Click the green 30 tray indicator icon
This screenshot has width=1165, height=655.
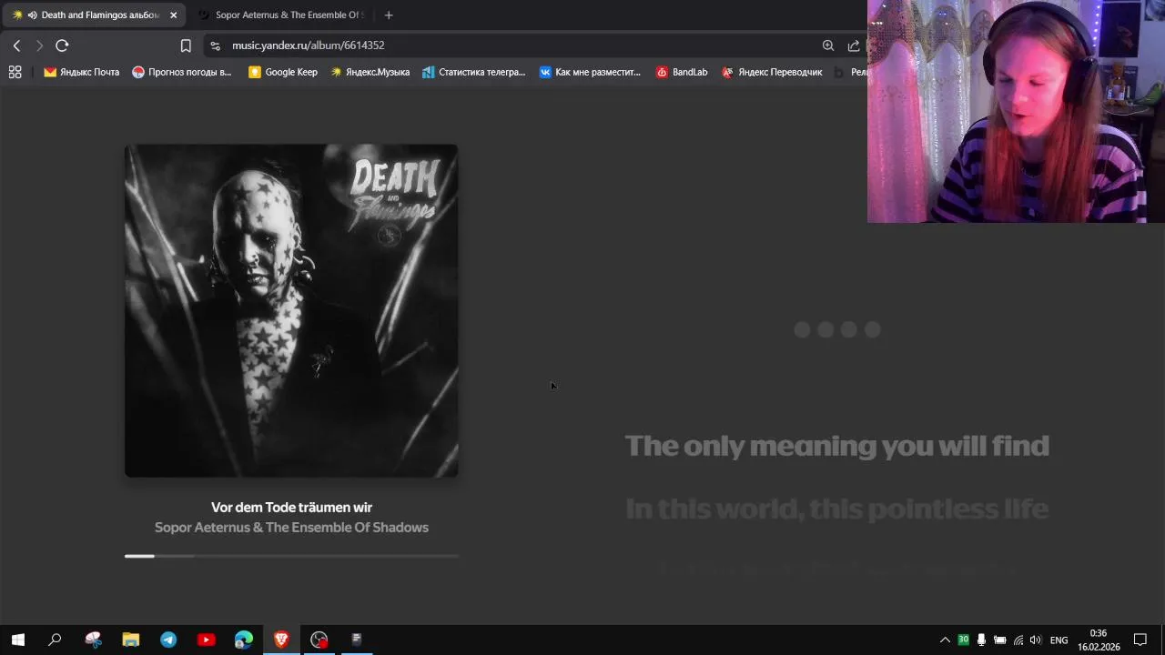pos(963,640)
